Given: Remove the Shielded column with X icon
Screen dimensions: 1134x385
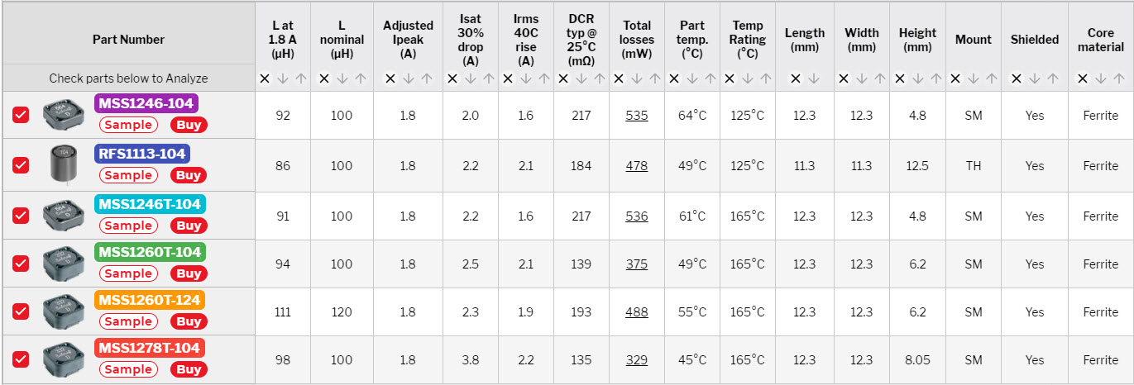Looking at the screenshot, I should click(x=1016, y=79).
